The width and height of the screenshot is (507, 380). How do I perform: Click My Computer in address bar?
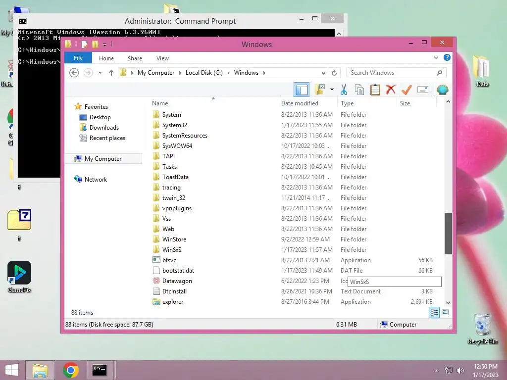click(x=156, y=73)
